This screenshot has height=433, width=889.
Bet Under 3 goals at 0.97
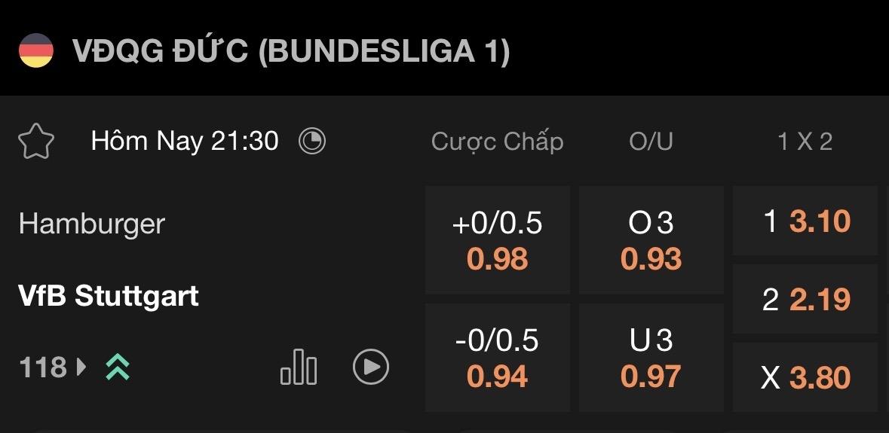(x=651, y=358)
